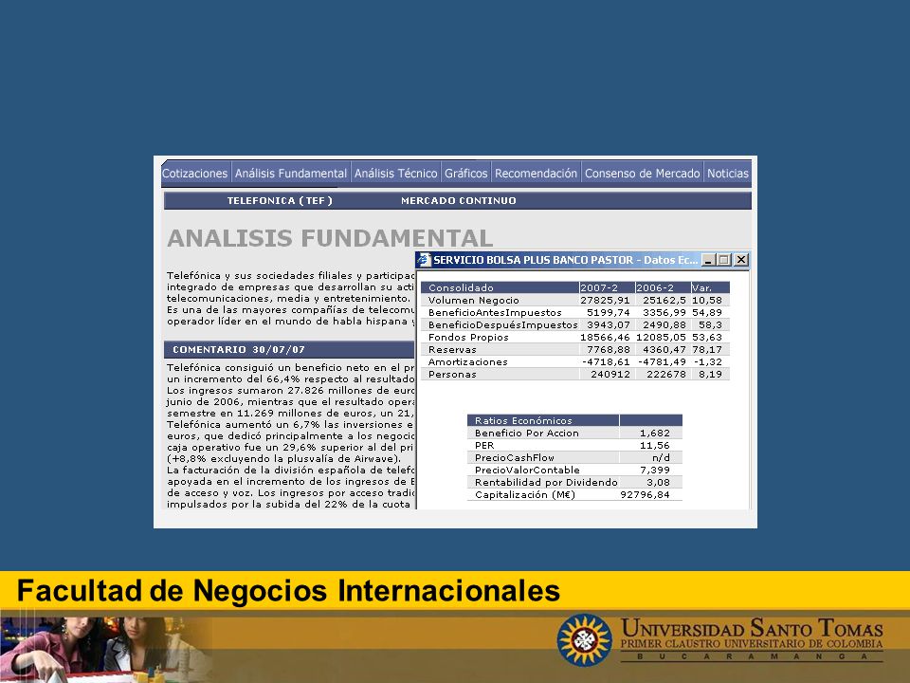Viewport: 910px width, 683px height.
Task: Select the BeneficioDespuésImpuestos row label
Action: 502,324
